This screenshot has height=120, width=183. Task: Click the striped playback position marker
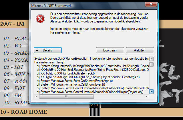pyautogui.click(x=95, y=112)
